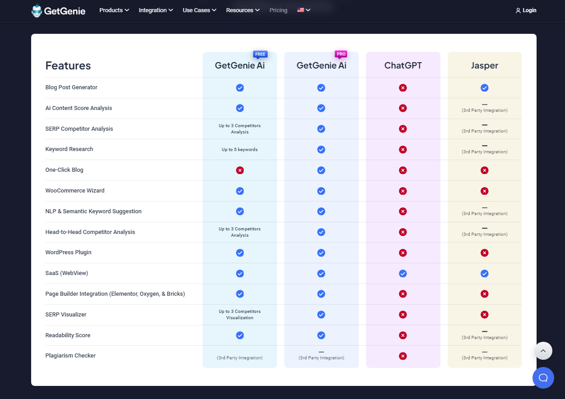Click the WordPress Plugin feature label

coord(68,252)
